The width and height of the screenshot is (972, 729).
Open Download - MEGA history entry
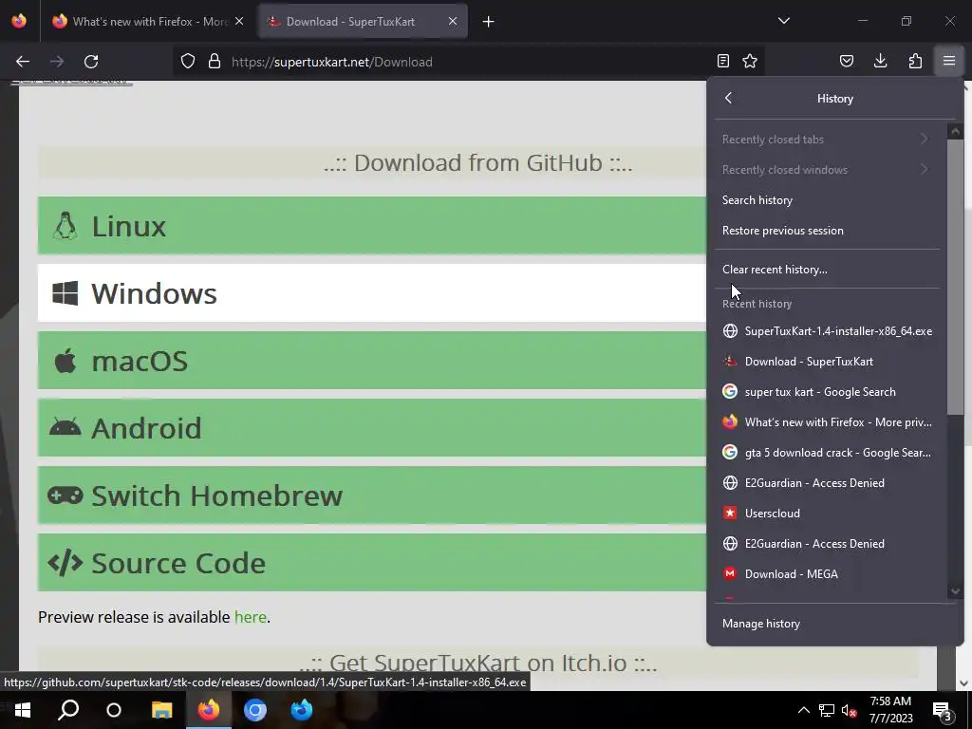(x=827, y=574)
